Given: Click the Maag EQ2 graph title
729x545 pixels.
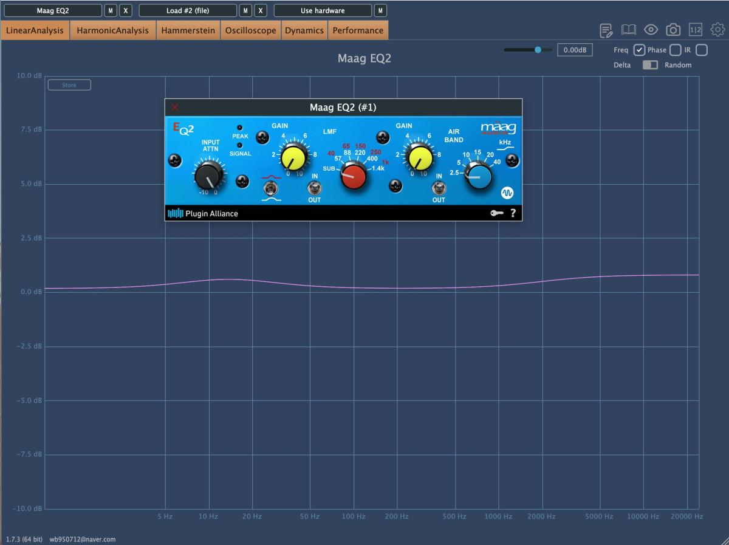Looking at the screenshot, I should tap(364, 58).
